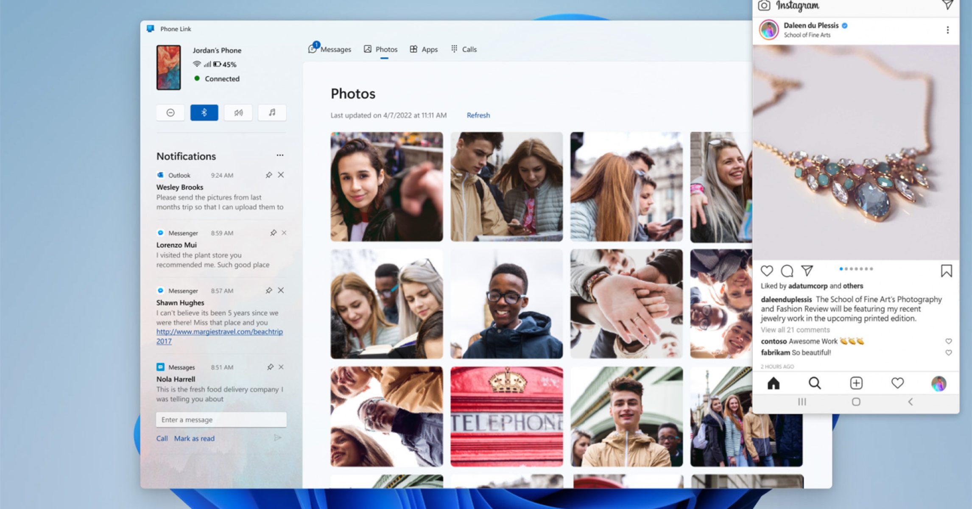This screenshot has height=509, width=972.
Task: Dismiss the Shawn Hughes Messenger notification
Action: click(x=281, y=291)
